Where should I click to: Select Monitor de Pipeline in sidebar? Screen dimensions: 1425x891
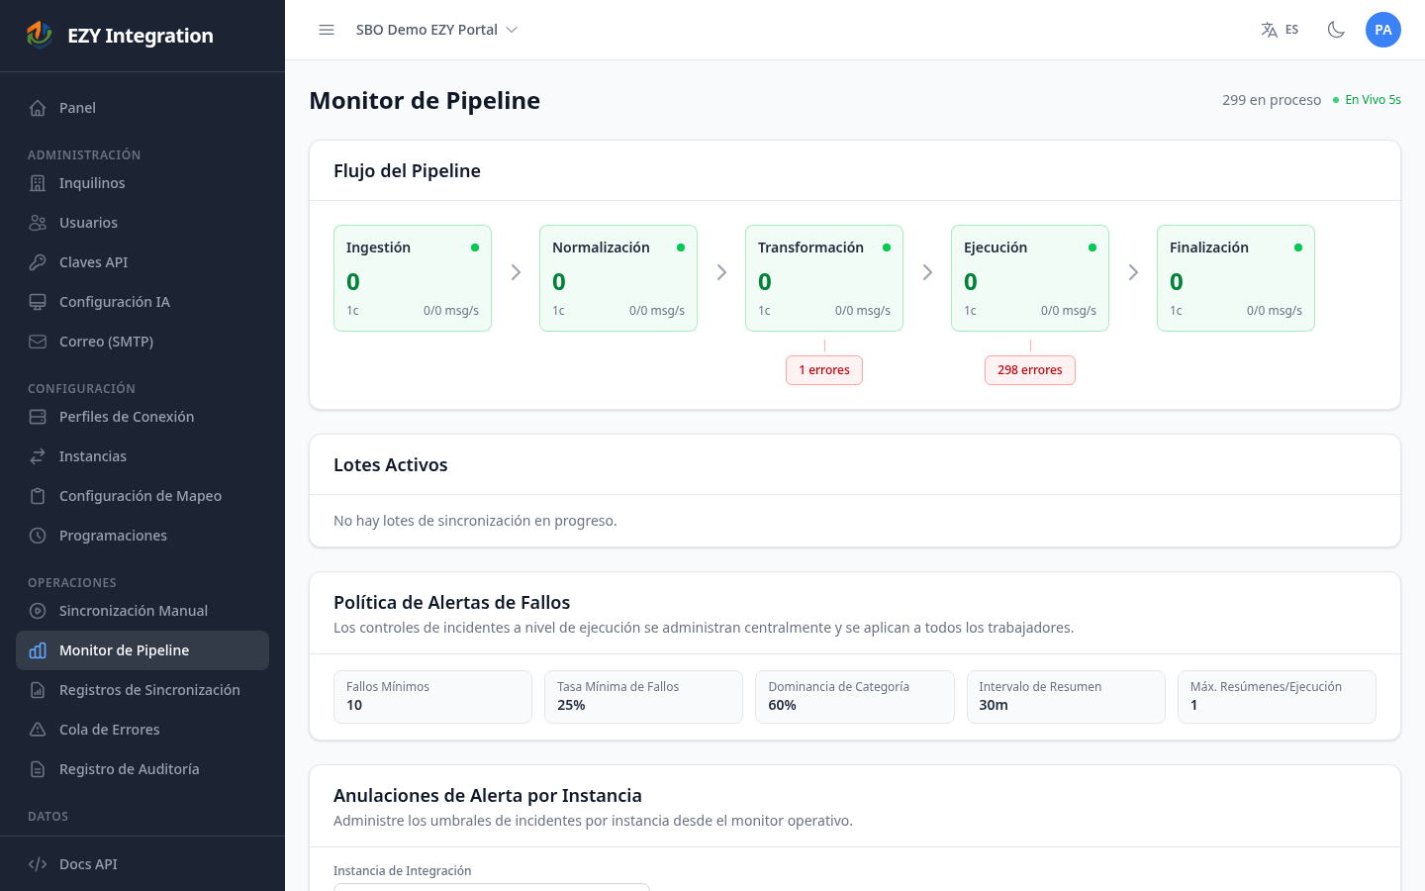click(x=142, y=650)
